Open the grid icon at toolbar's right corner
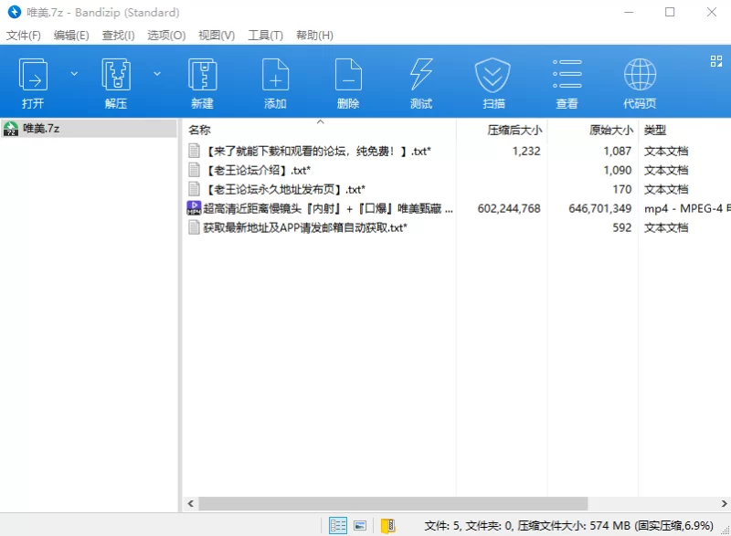The image size is (731, 536). coord(716,61)
